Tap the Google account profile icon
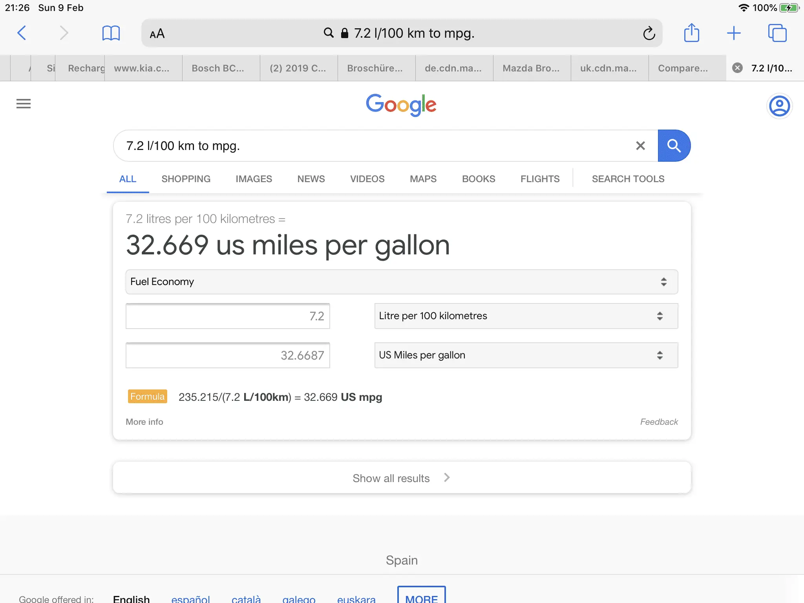804x603 pixels. point(779,106)
